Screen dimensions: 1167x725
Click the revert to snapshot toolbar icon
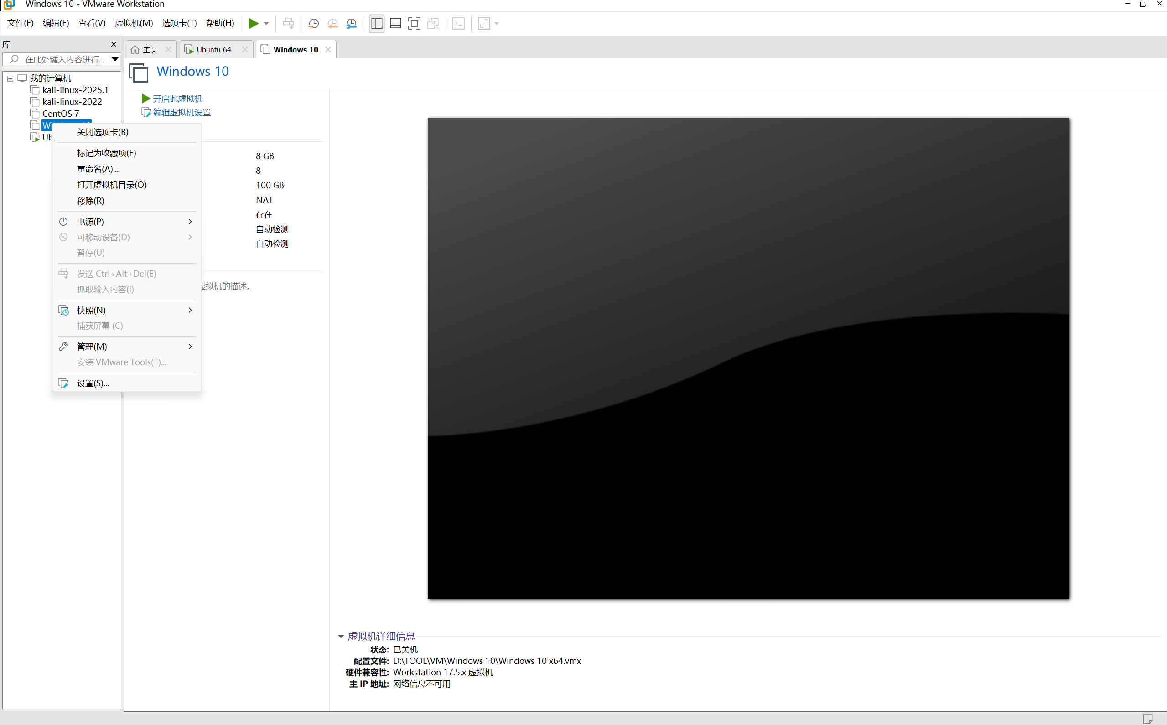coord(333,24)
